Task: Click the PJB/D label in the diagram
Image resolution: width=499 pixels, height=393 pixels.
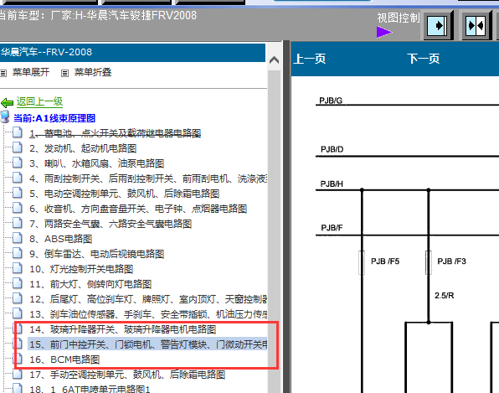Action: [332, 149]
